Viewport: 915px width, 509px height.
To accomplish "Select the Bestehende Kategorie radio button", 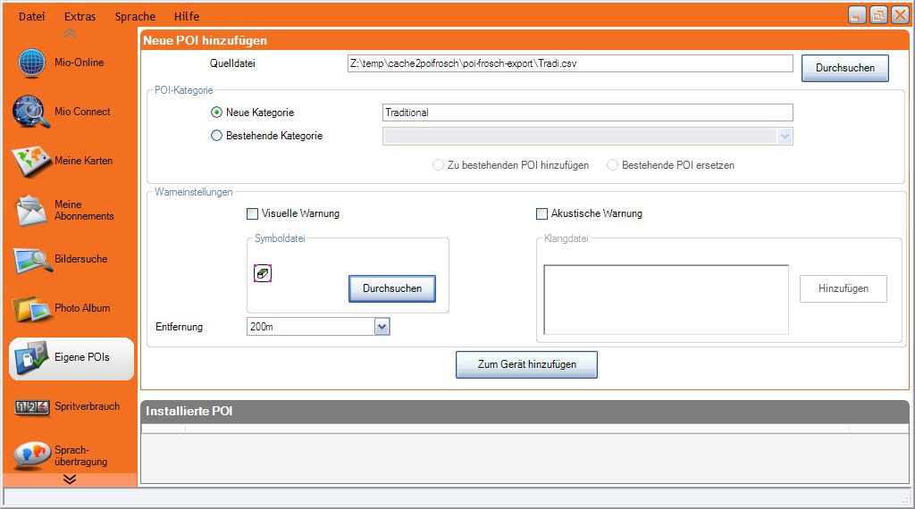I will pyautogui.click(x=216, y=137).
